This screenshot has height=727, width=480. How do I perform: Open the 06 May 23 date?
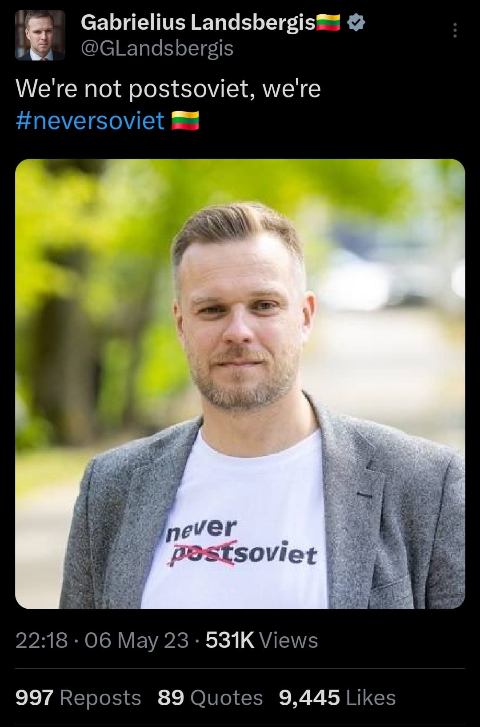[136, 641]
